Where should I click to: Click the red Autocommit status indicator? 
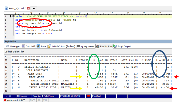pos(5,100)
